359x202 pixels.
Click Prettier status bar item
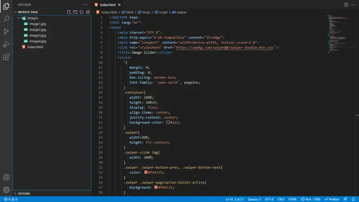pos(332,199)
